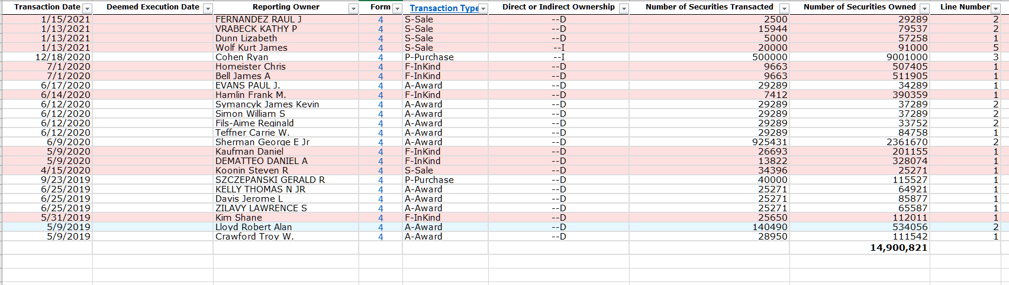Image resolution: width=1009 pixels, height=285 pixels.
Task: Select date cell 4/15/2020
Action: click(47, 171)
